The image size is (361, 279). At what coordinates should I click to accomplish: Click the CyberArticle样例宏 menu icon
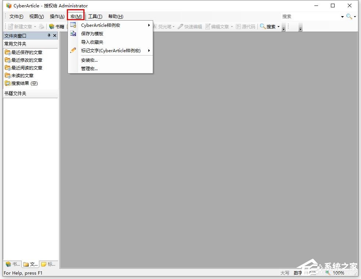73,25
